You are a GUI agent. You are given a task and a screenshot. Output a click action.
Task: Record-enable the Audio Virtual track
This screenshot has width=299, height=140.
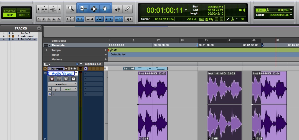click(52, 79)
